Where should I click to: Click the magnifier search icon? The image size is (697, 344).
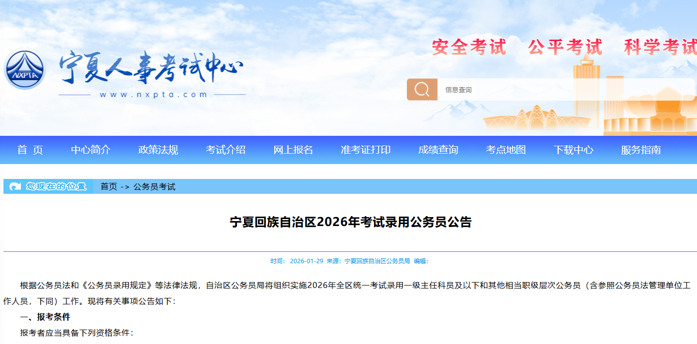click(422, 90)
